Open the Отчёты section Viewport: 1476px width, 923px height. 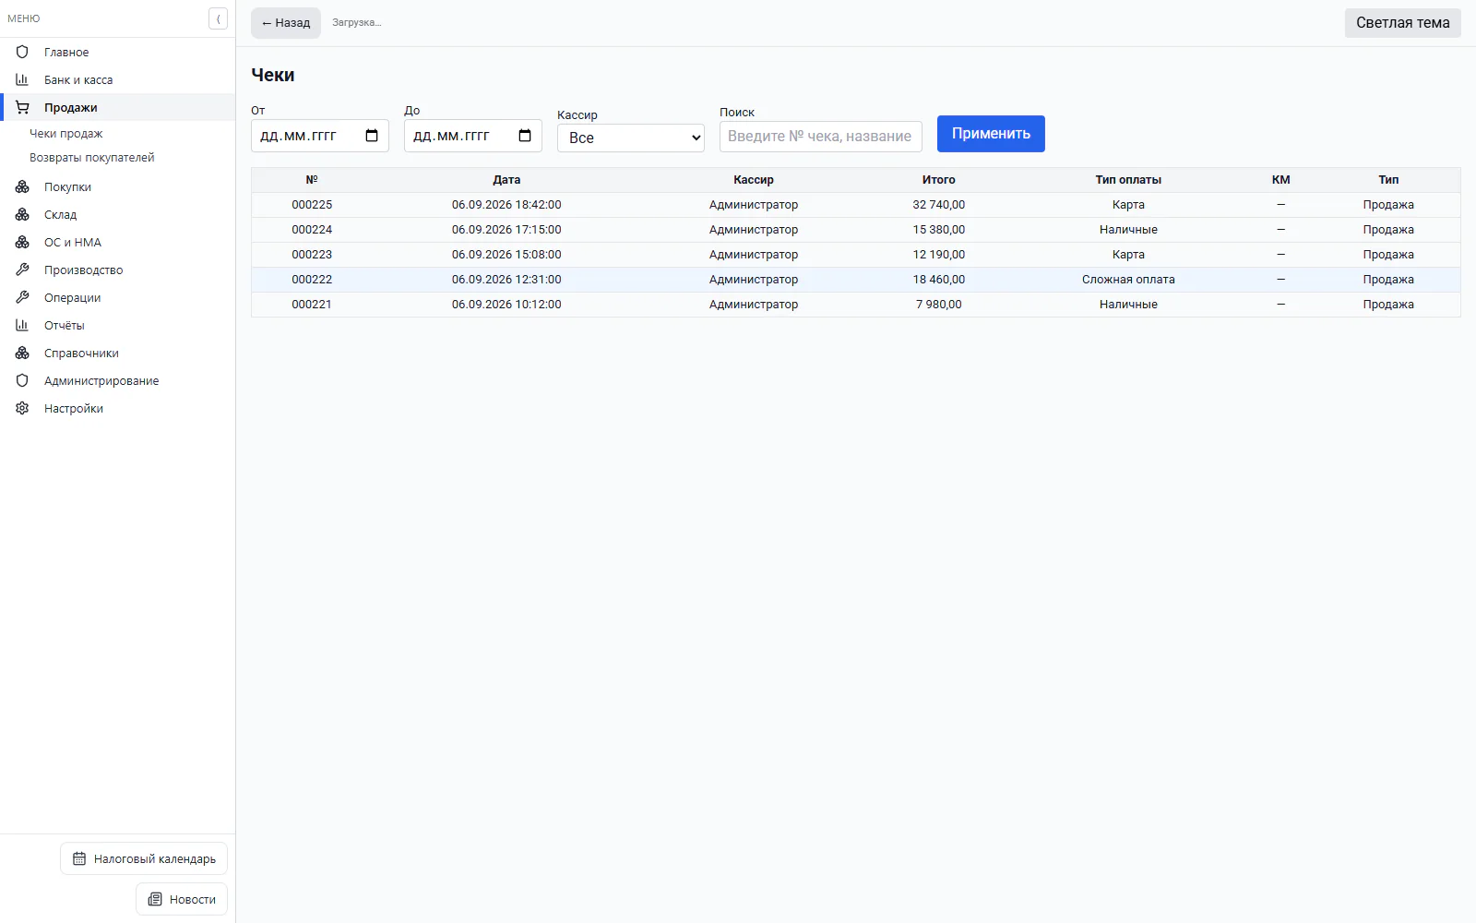coord(118,325)
